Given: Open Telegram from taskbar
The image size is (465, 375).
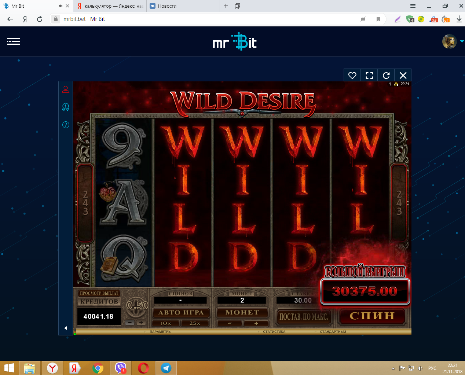Looking at the screenshot, I should 166,368.
